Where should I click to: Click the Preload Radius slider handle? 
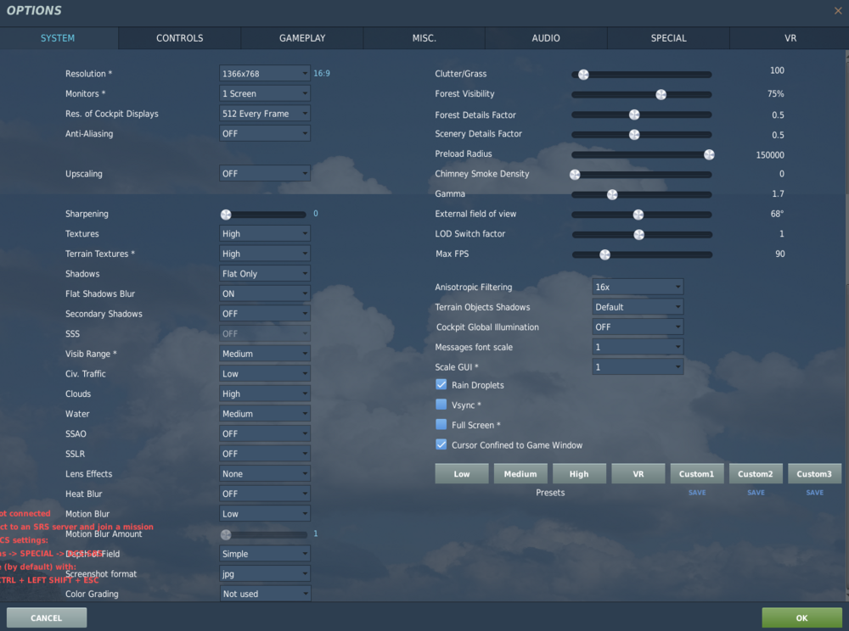tap(709, 154)
